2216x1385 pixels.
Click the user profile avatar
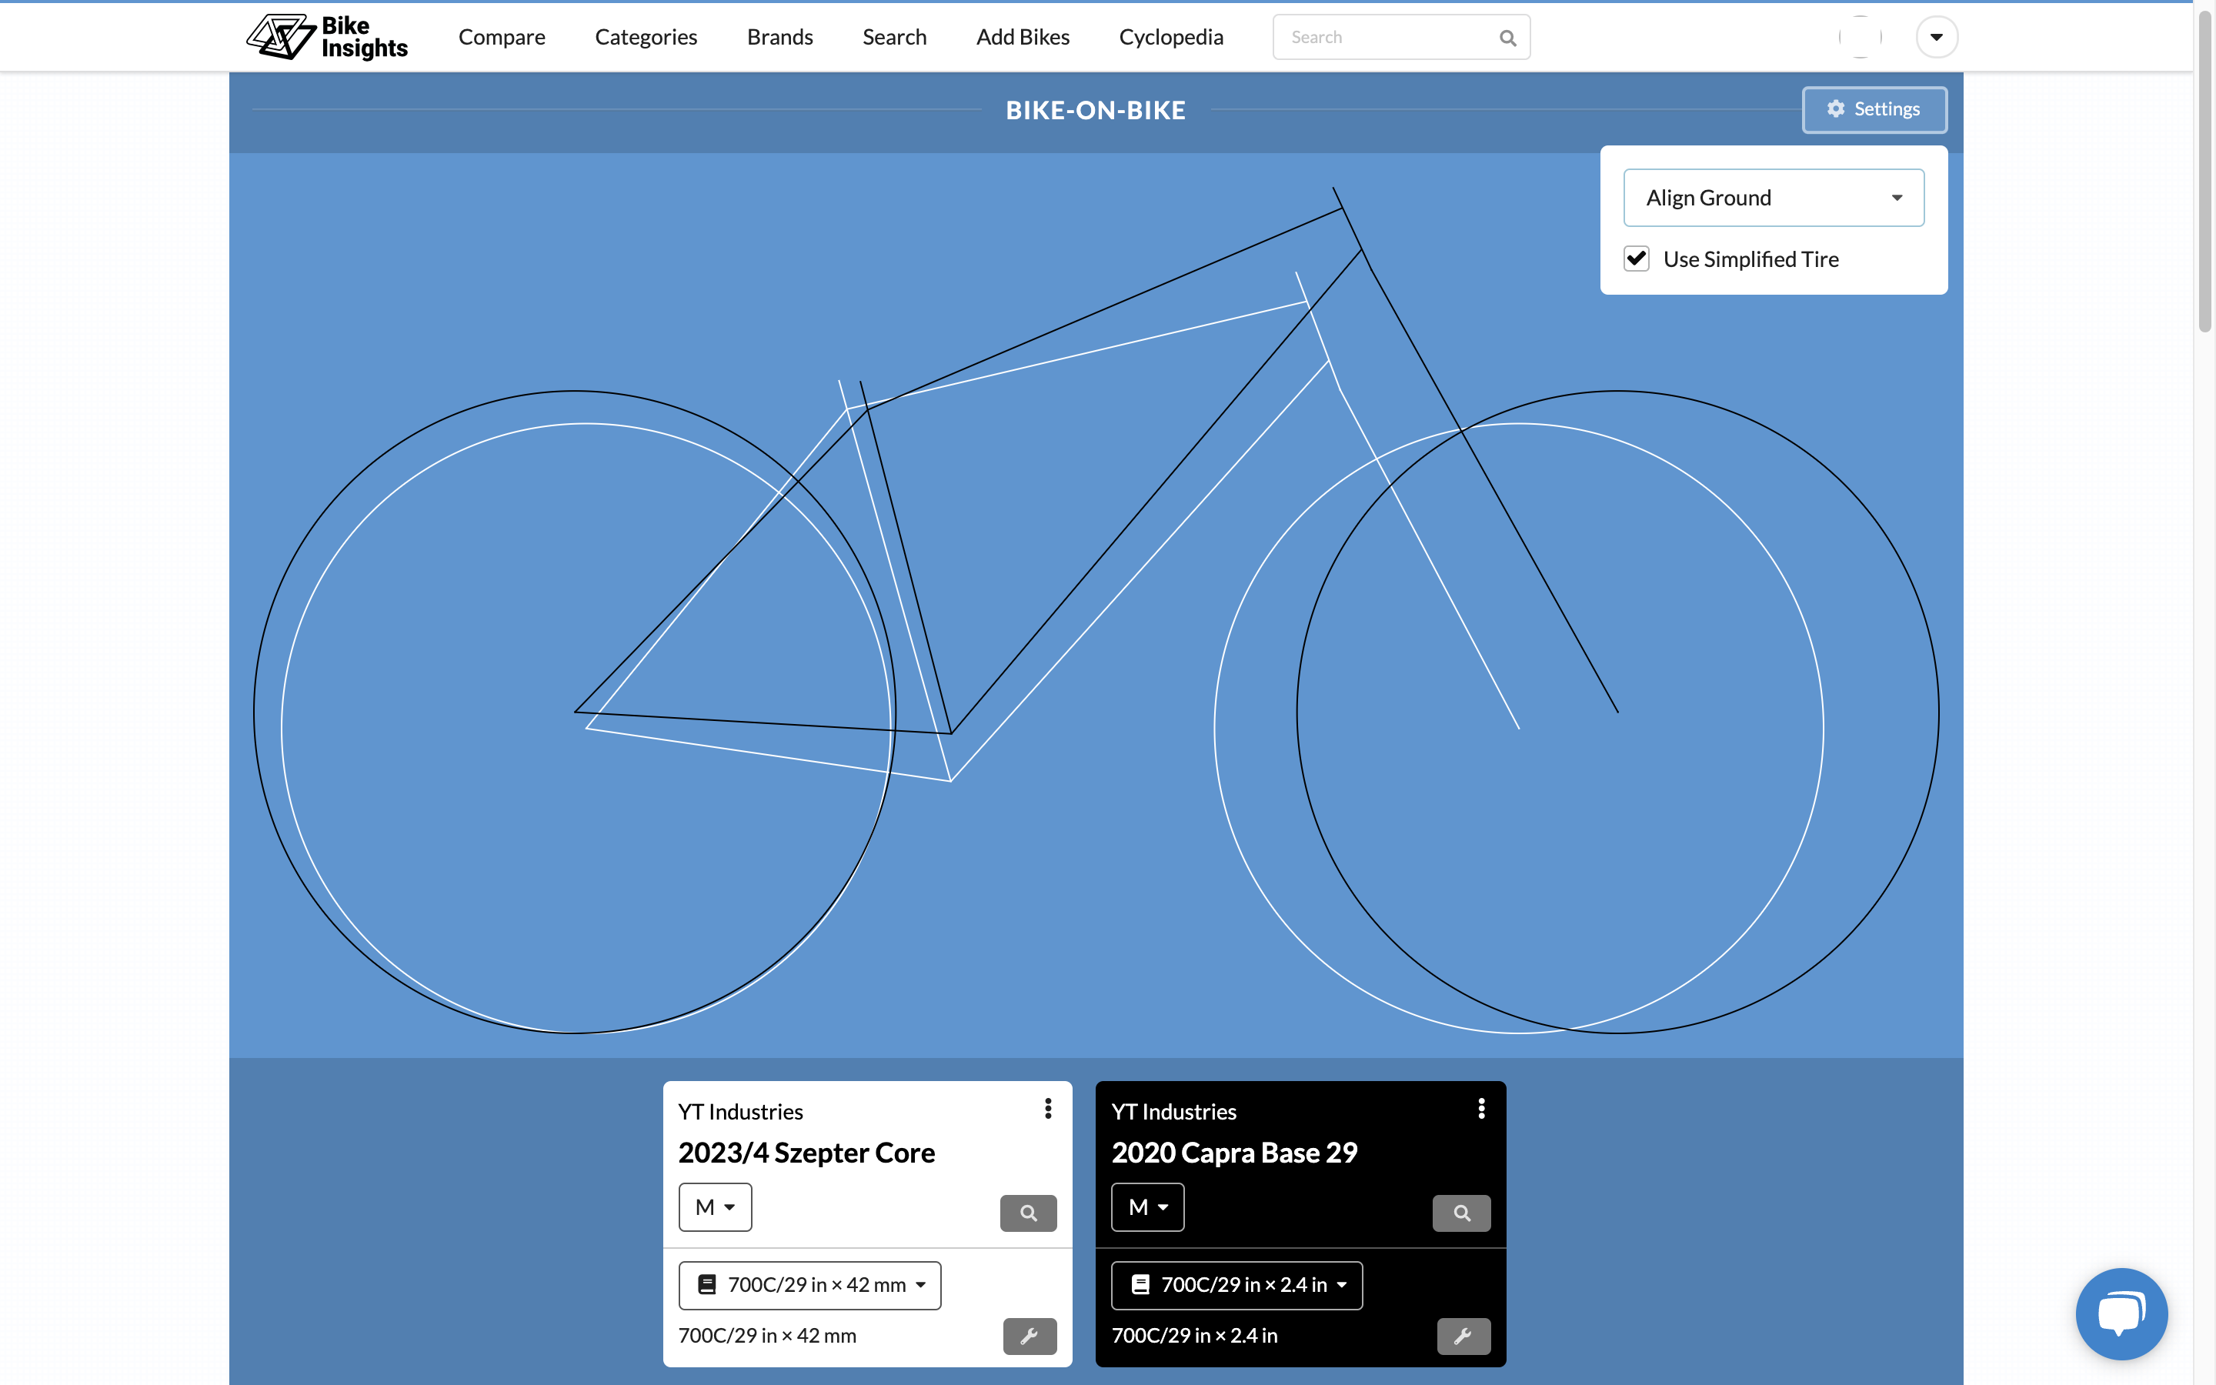point(1860,37)
